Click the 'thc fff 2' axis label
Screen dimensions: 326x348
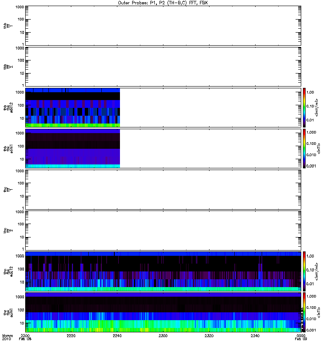[8, 231]
